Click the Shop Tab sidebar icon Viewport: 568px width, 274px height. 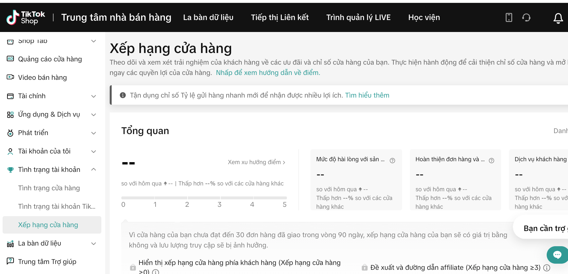coord(10,41)
